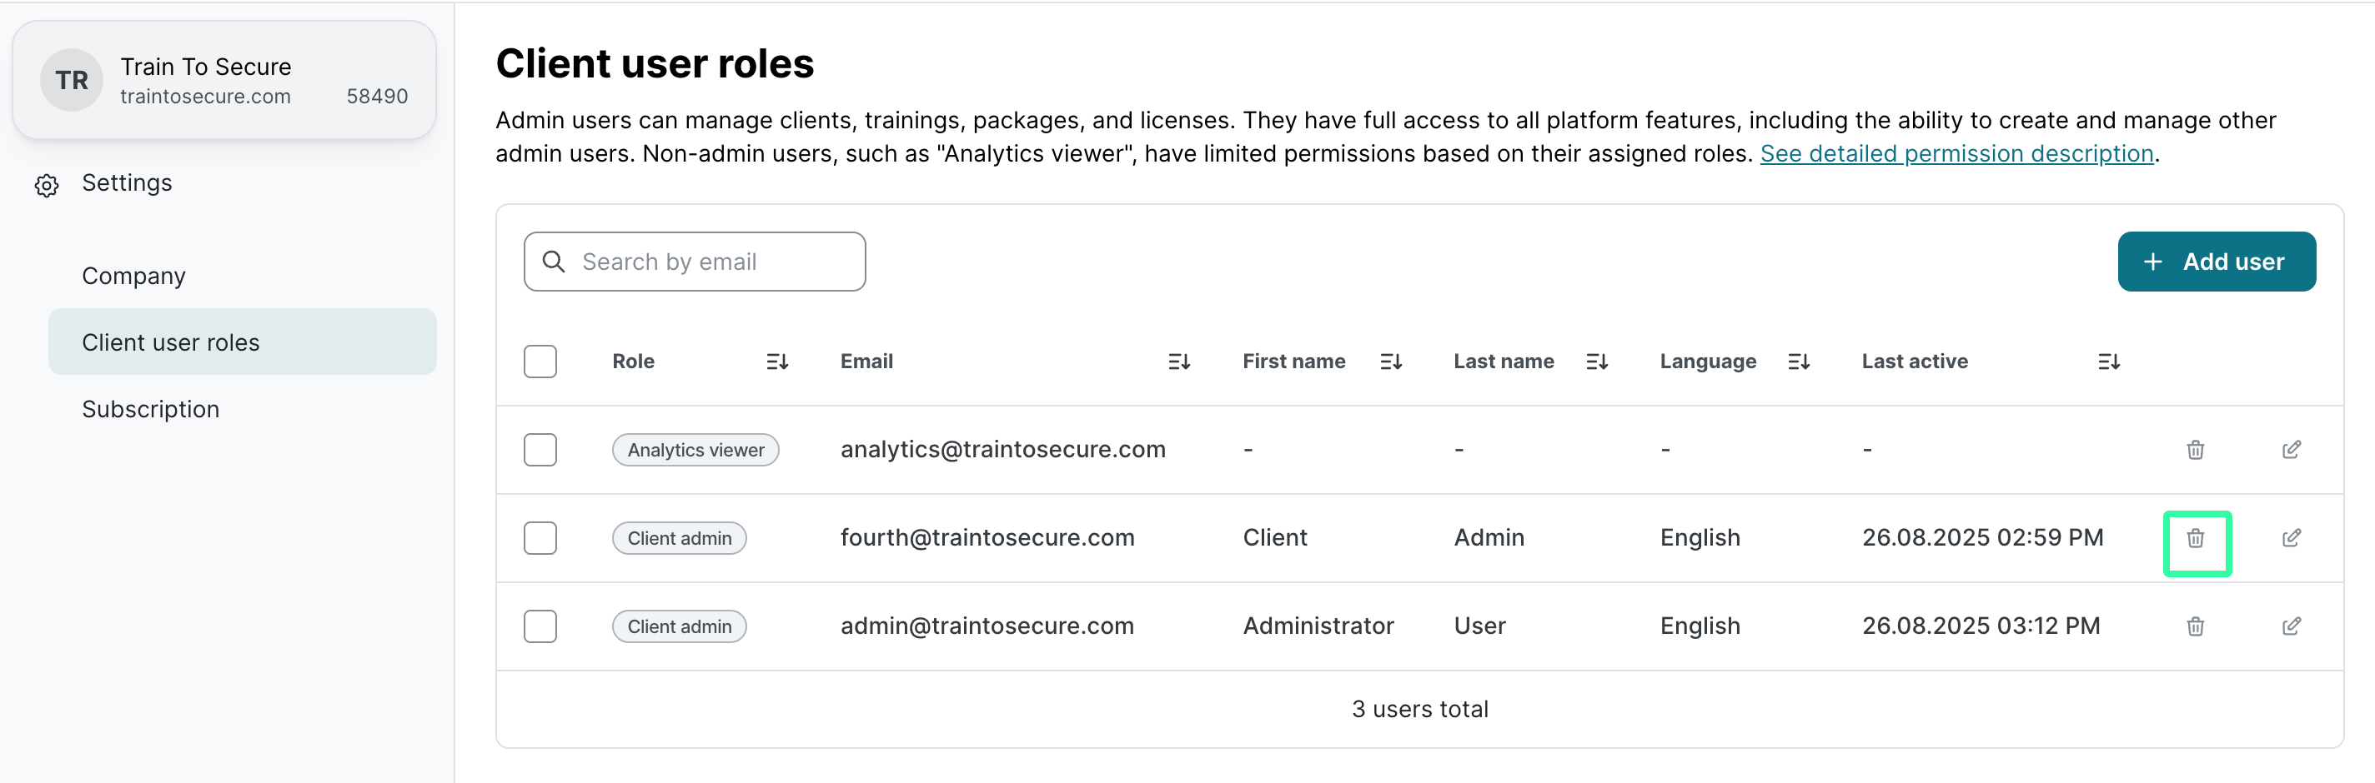The height and width of the screenshot is (783, 2375).
Task: Sort the table by Role
Action: 776,362
